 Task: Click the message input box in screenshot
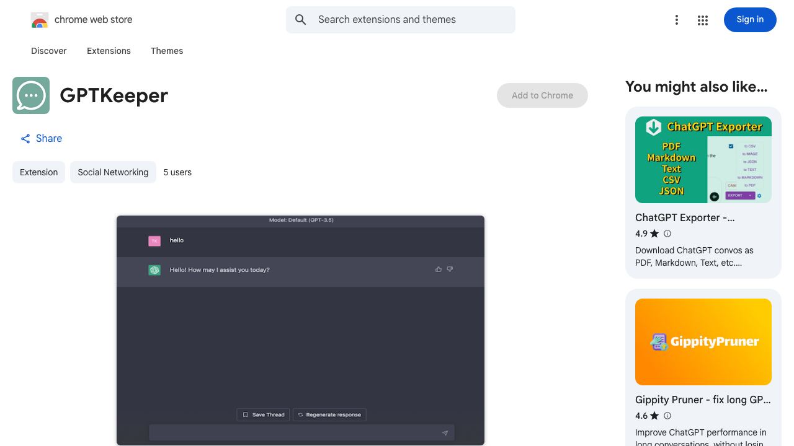pyautogui.click(x=301, y=432)
